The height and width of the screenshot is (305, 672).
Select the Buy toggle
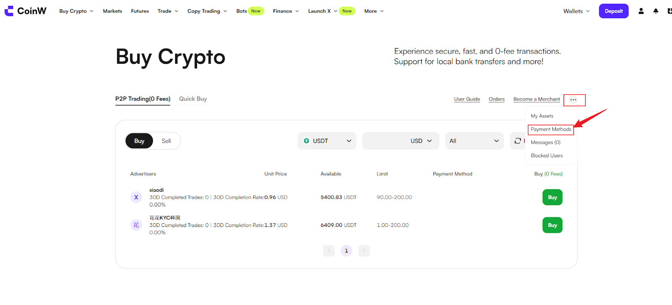[x=139, y=141]
